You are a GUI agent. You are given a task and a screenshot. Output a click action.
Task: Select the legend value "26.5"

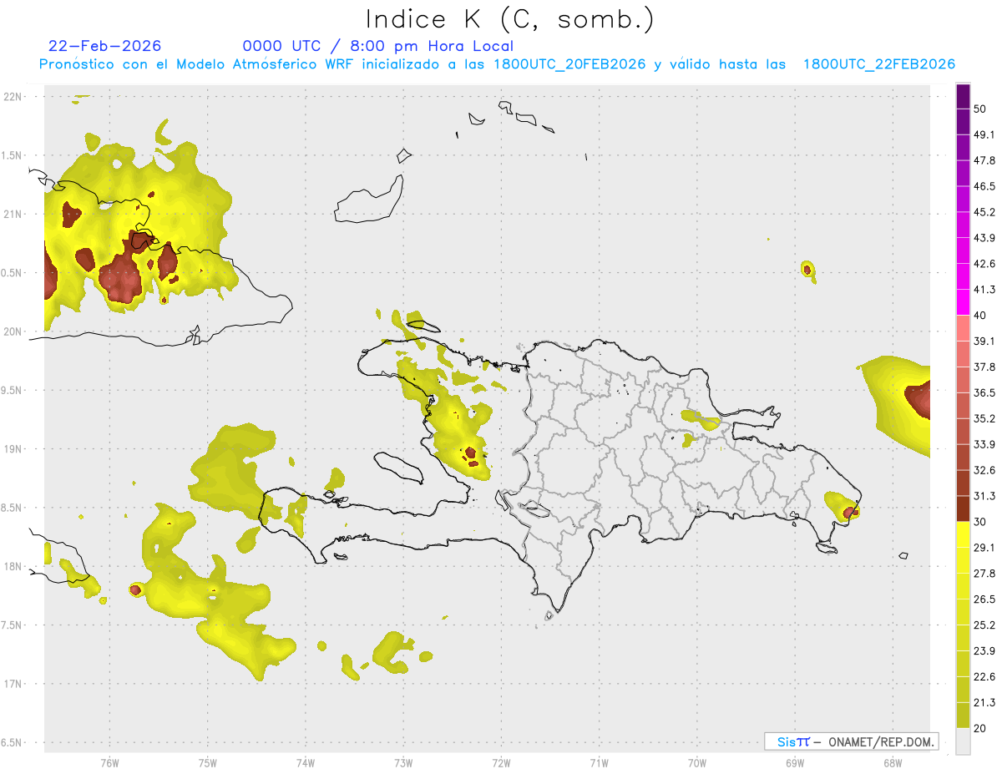point(985,599)
